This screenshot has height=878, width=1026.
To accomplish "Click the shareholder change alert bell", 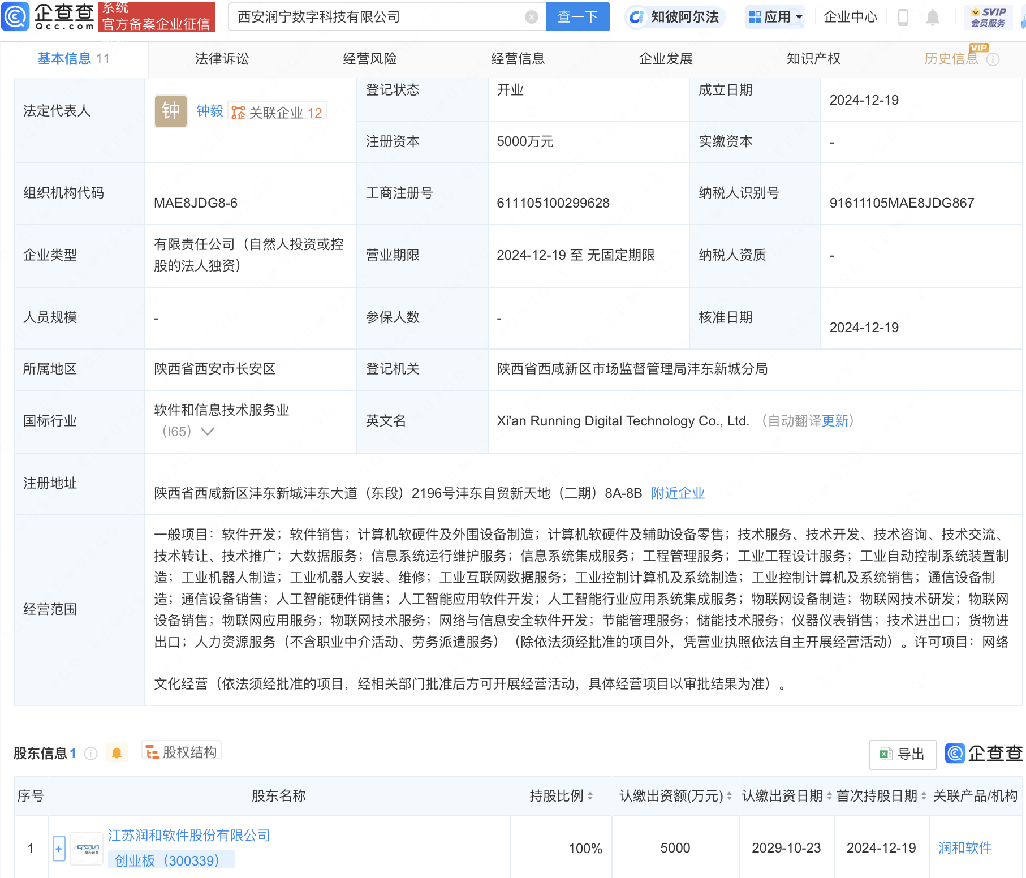I will pyautogui.click(x=117, y=753).
